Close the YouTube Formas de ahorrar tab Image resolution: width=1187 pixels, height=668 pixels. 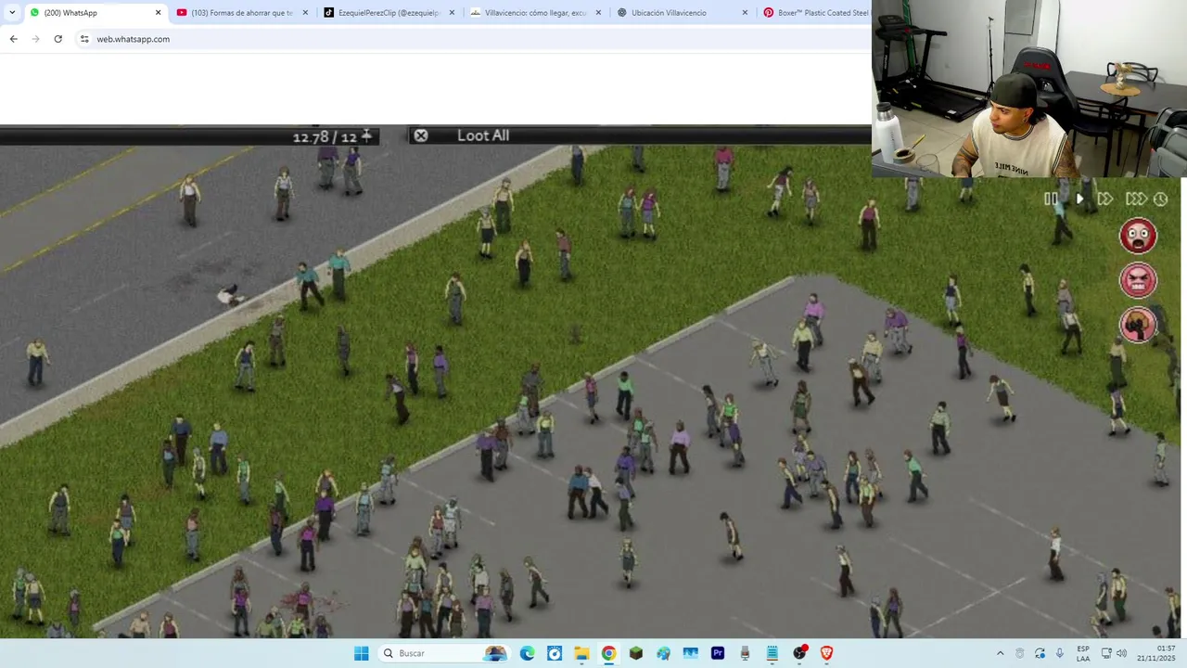coord(305,13)
